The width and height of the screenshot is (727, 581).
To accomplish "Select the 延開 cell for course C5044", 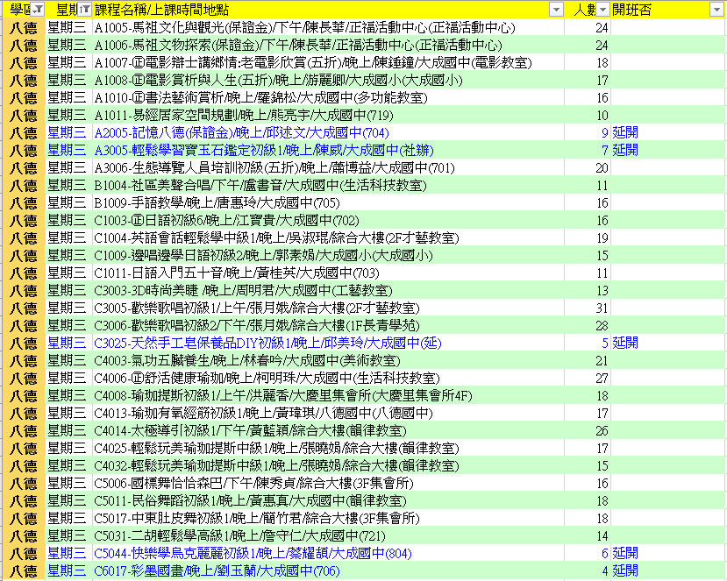I will pos(625,553).
